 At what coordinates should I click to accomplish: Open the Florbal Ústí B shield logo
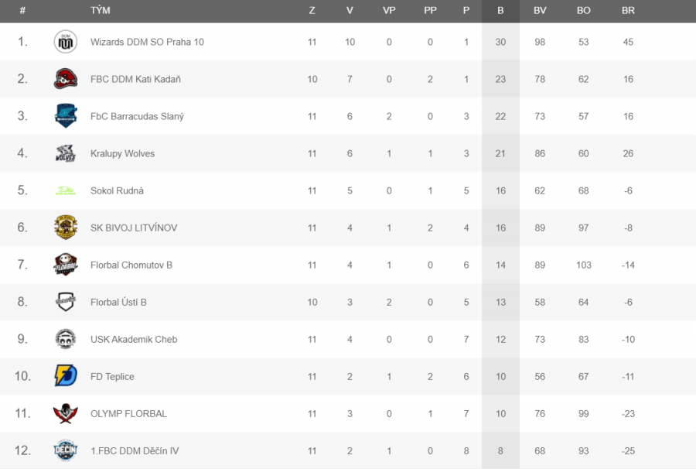pyautogui.click(x=66, y=302)
